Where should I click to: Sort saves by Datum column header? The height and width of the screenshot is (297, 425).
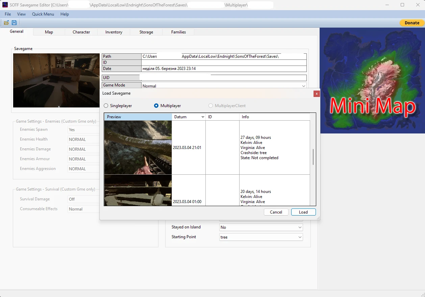click(189, 117)
